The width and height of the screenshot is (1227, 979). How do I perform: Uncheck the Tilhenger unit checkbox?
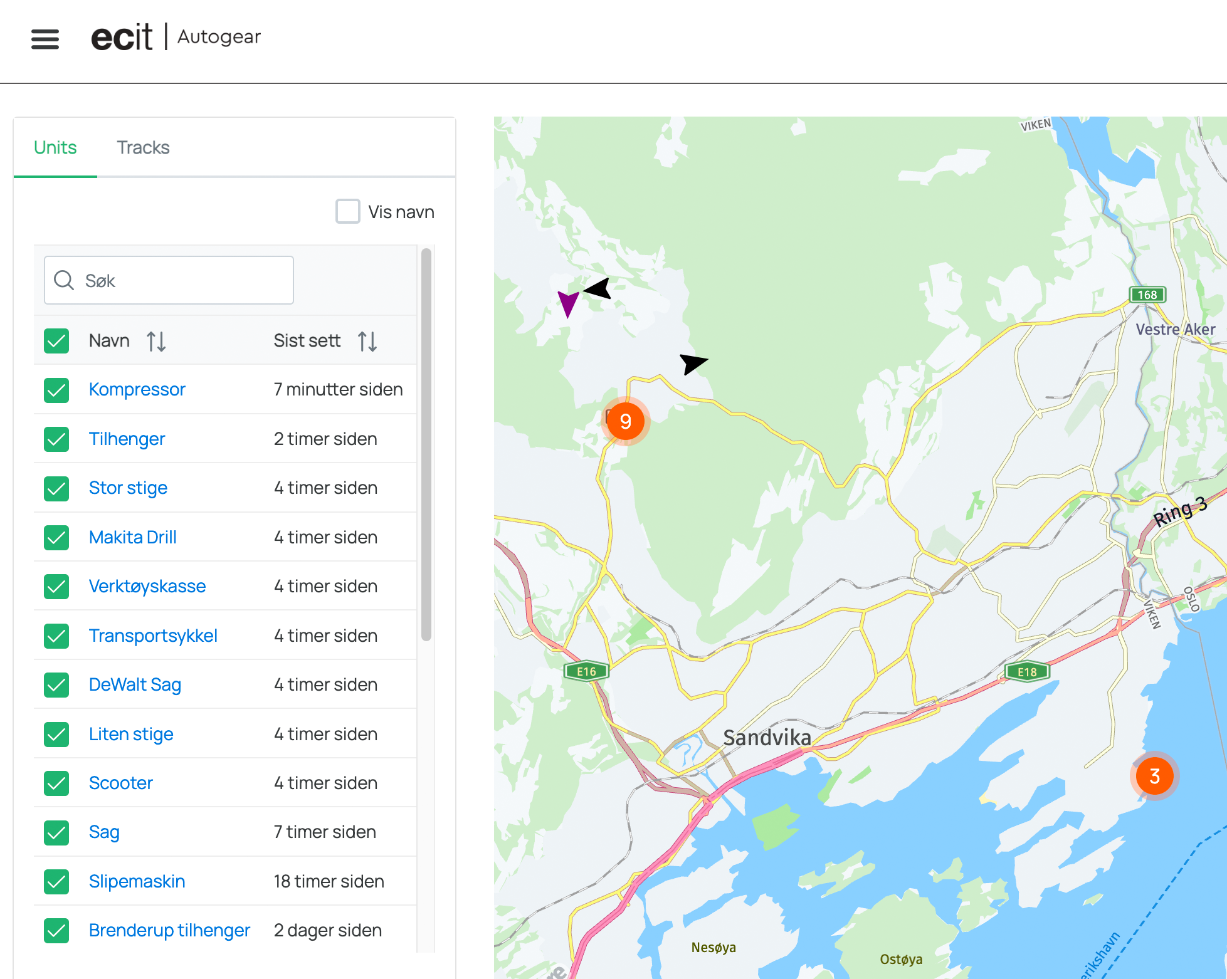click(x=56, y=439)
